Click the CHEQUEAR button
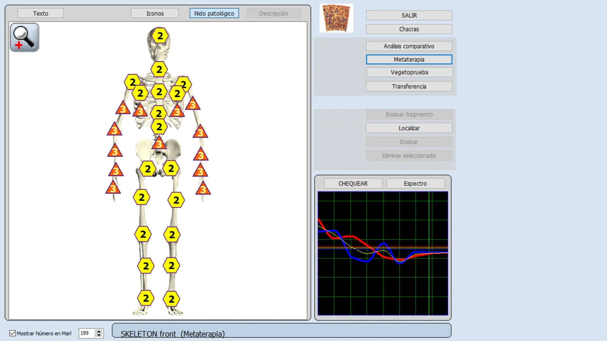 point(353,183)
